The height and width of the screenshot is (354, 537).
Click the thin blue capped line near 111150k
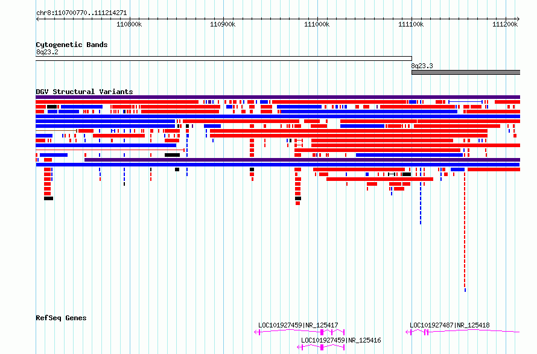(x=465, y=102)
